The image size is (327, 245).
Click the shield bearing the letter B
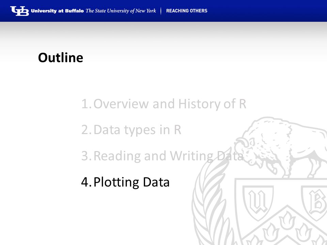314,202
